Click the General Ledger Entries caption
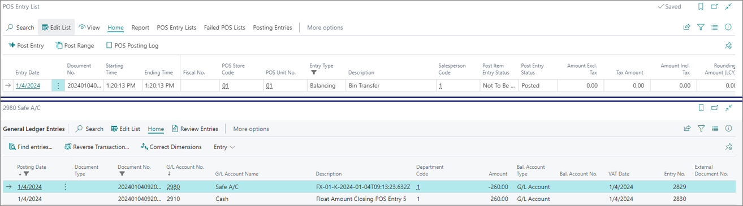This screenshot has height=206, width=743. point(34,129)
